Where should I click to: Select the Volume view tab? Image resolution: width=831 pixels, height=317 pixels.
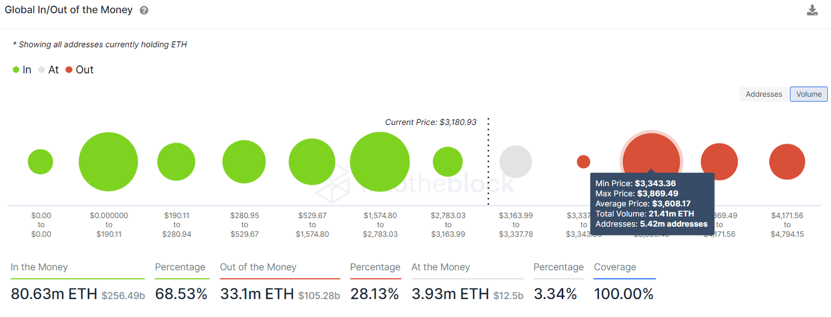coord(809,94)
